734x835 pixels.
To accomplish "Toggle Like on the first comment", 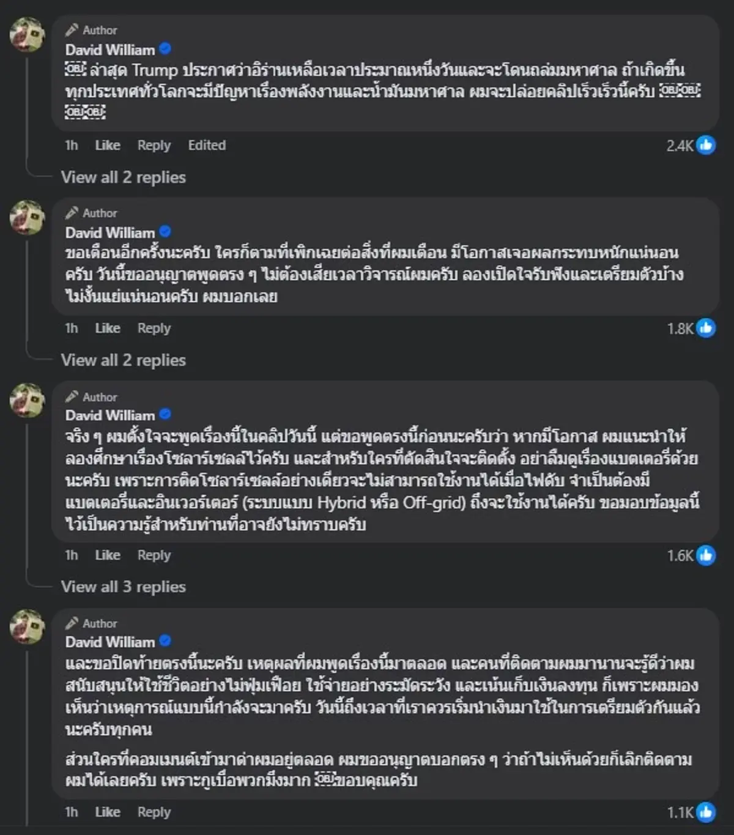I will tap(107, 146).
